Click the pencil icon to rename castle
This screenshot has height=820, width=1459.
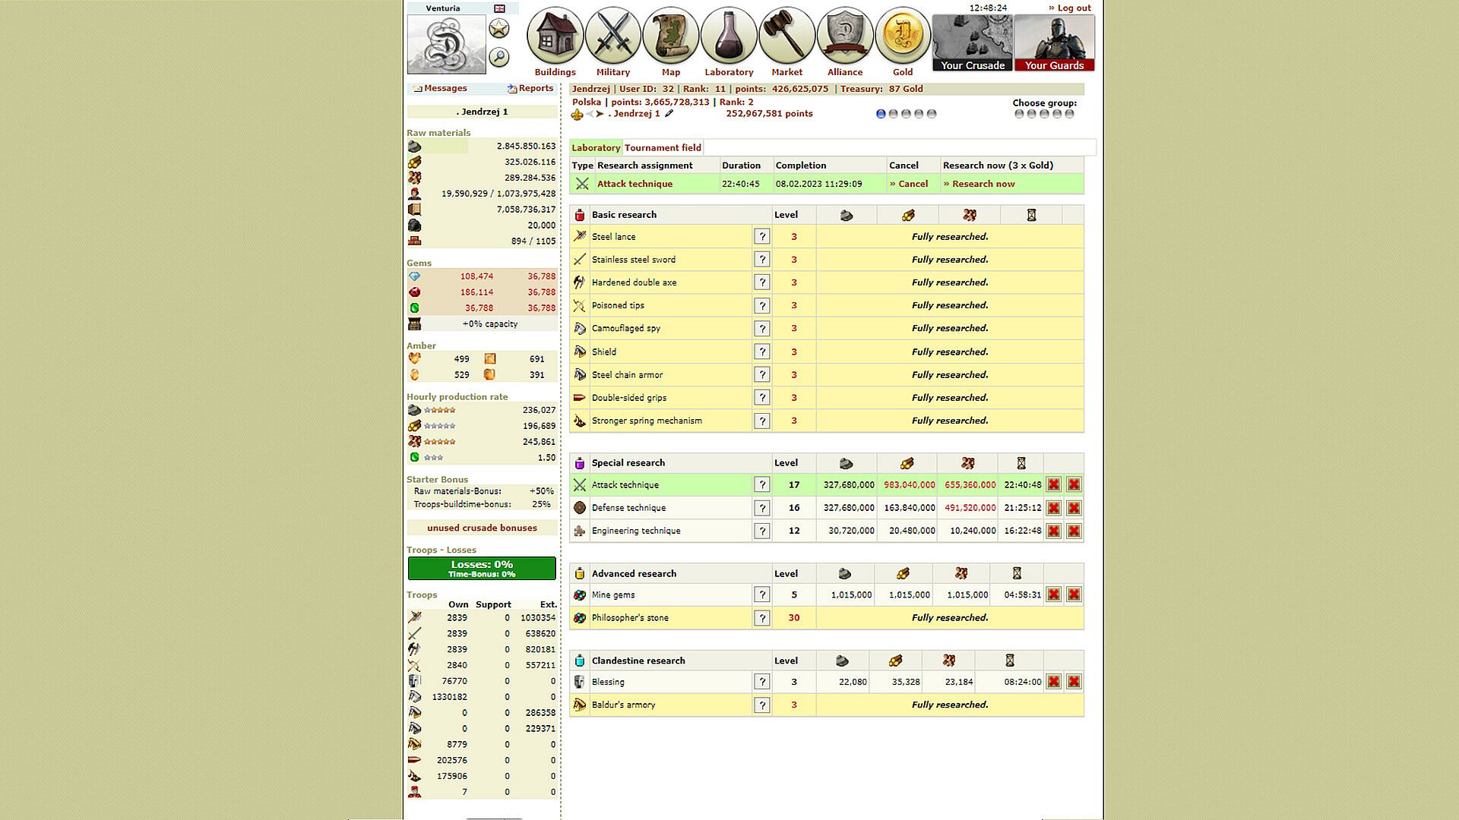(669, 114)
